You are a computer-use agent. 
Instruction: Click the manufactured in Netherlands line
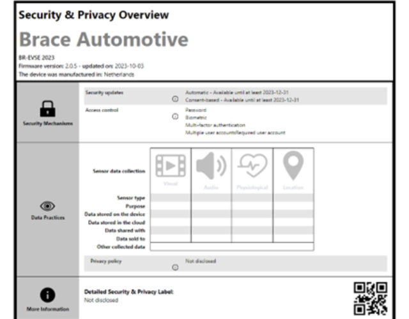pos(77,75)
